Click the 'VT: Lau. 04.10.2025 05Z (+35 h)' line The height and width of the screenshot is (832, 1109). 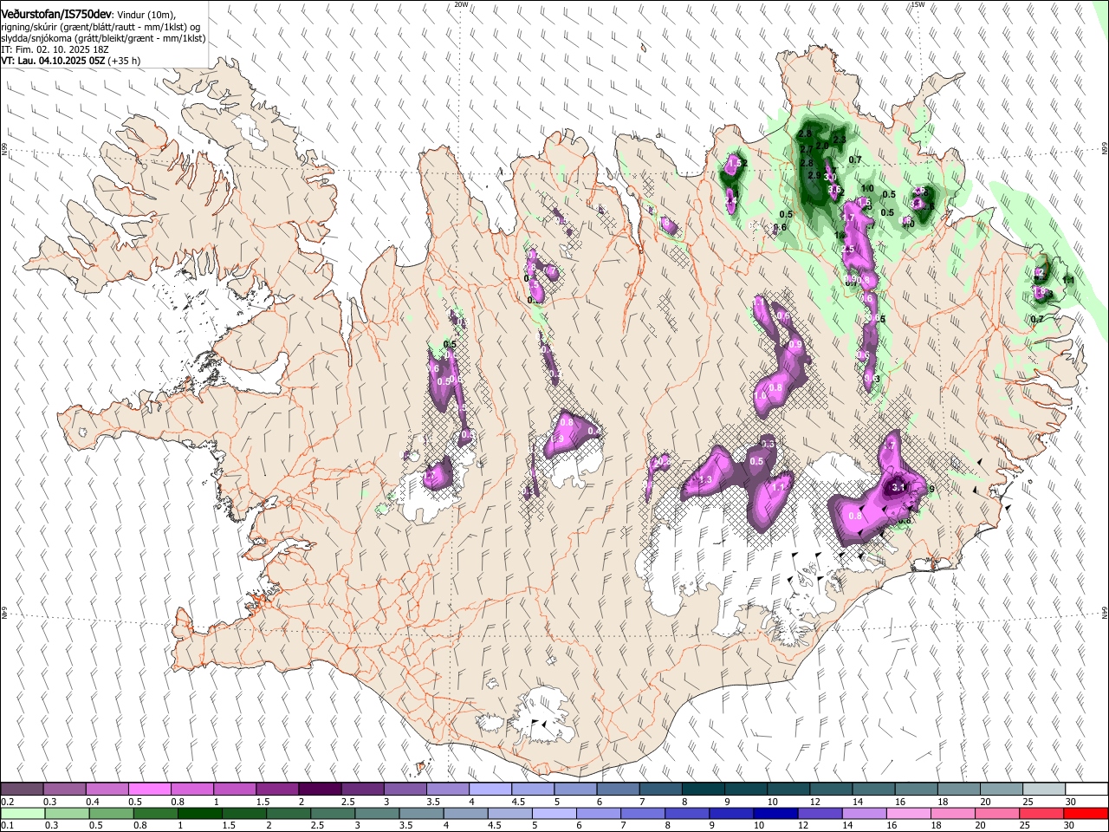tap(70, 61)
